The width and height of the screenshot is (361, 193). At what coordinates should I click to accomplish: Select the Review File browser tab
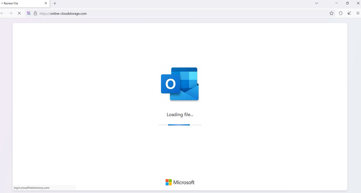[x=25, y=4]
